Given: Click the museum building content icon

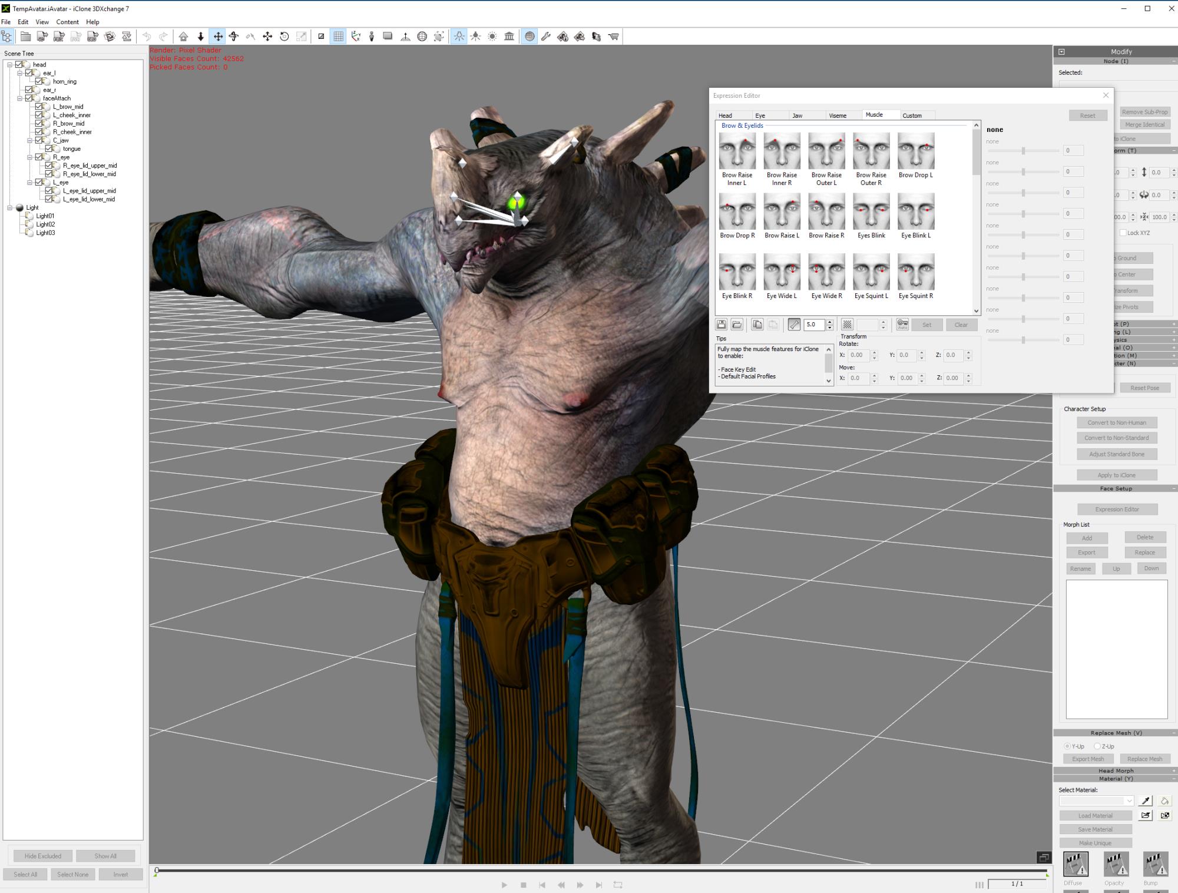Looking at the screenshot, I should (509, 37).
